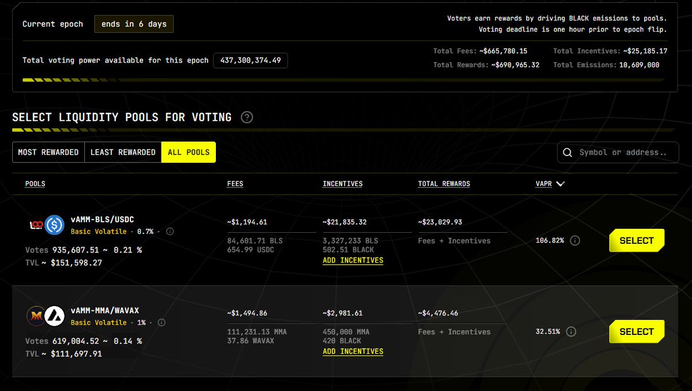Sort by Fees column header
The height and width of the screenshot is (391, 692).
point(235,184)
